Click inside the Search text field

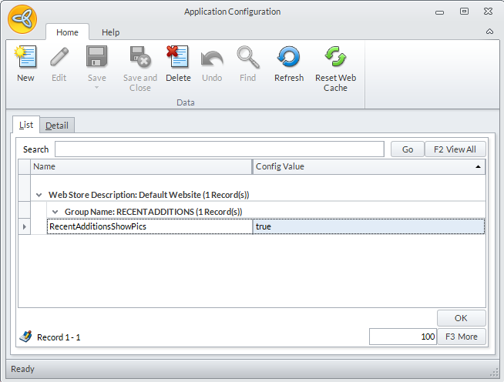[219, 149]
